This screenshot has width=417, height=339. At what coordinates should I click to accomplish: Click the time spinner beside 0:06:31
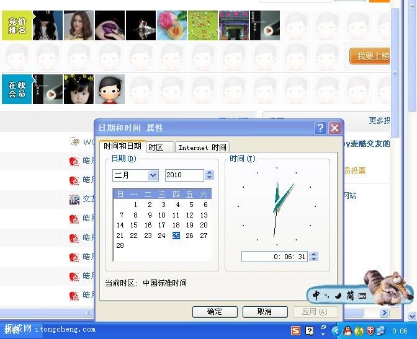[x=313, y=257]
